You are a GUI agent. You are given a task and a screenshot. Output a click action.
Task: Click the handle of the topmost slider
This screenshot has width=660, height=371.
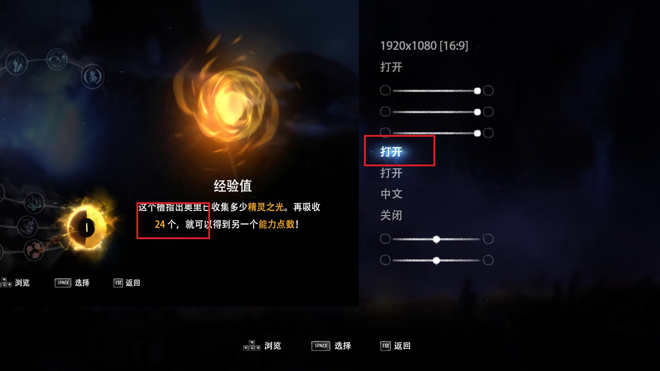pyautogui.click(x=477, y=91)
